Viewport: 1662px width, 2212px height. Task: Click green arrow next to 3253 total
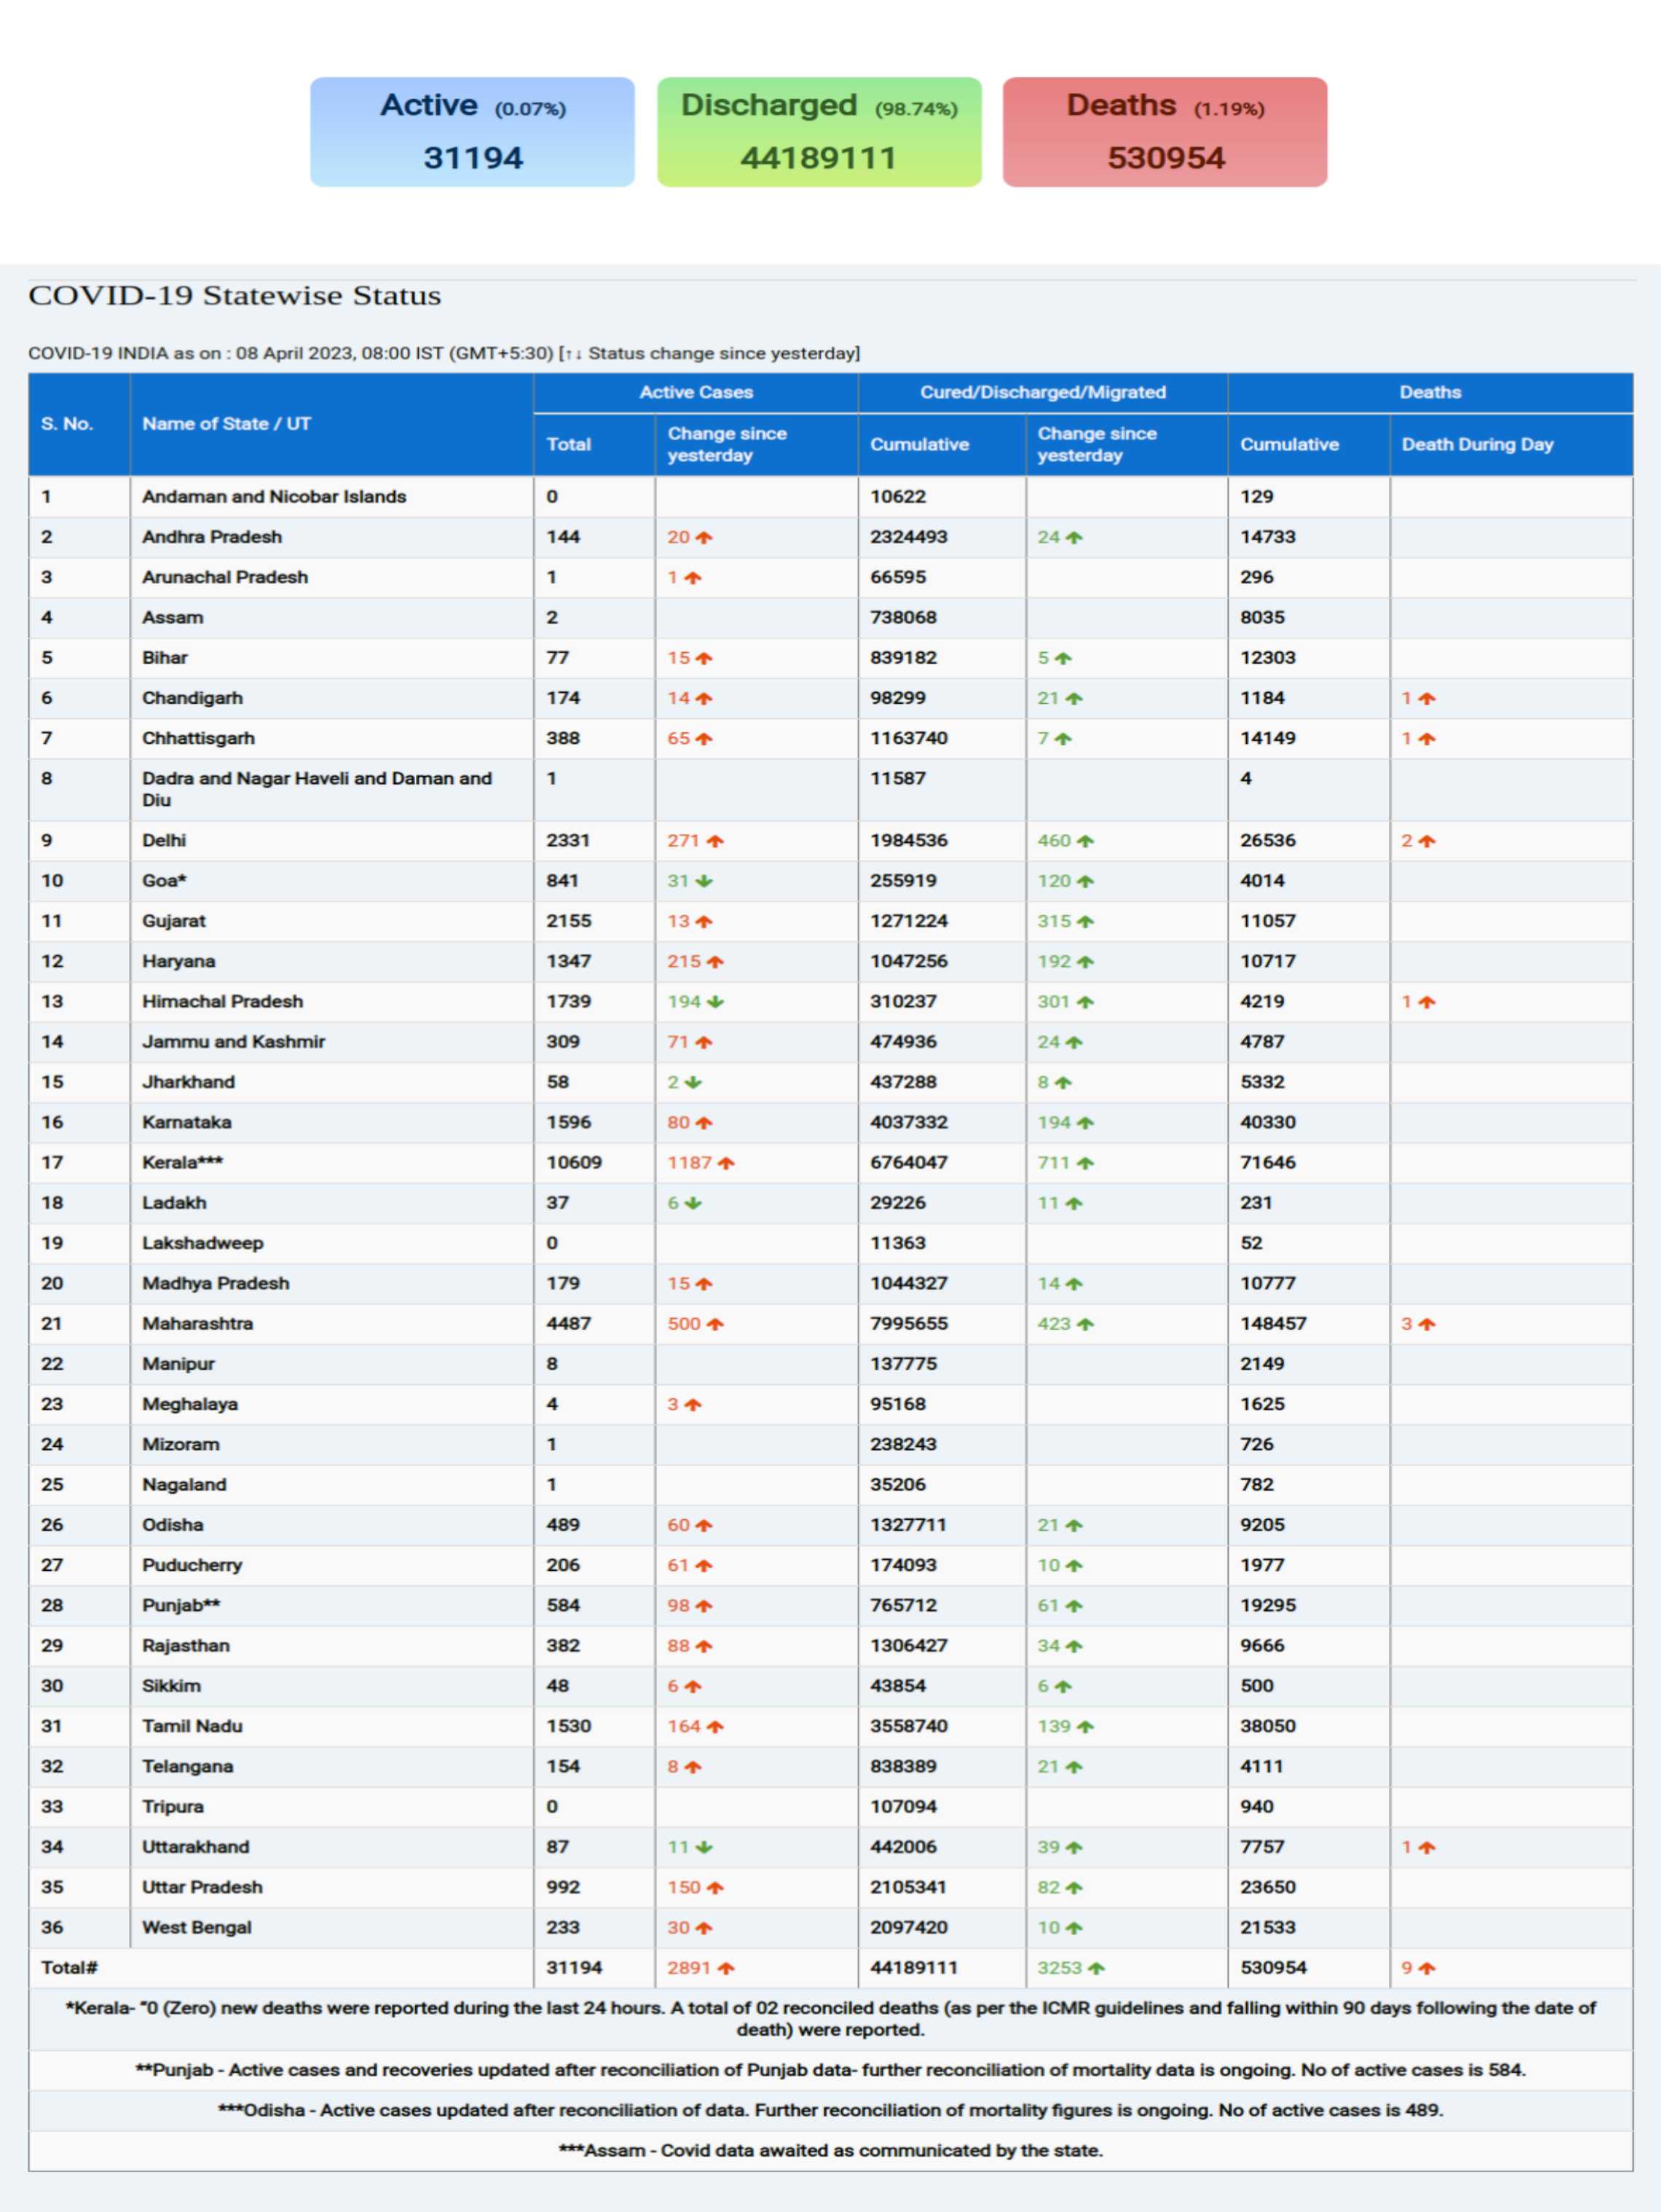click(x=1095, y=1968)
